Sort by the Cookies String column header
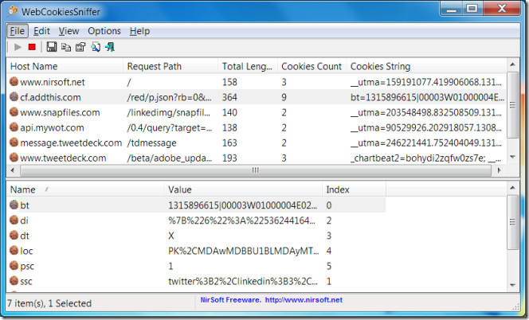The image size is (529, 320). [x=426, y=66]
